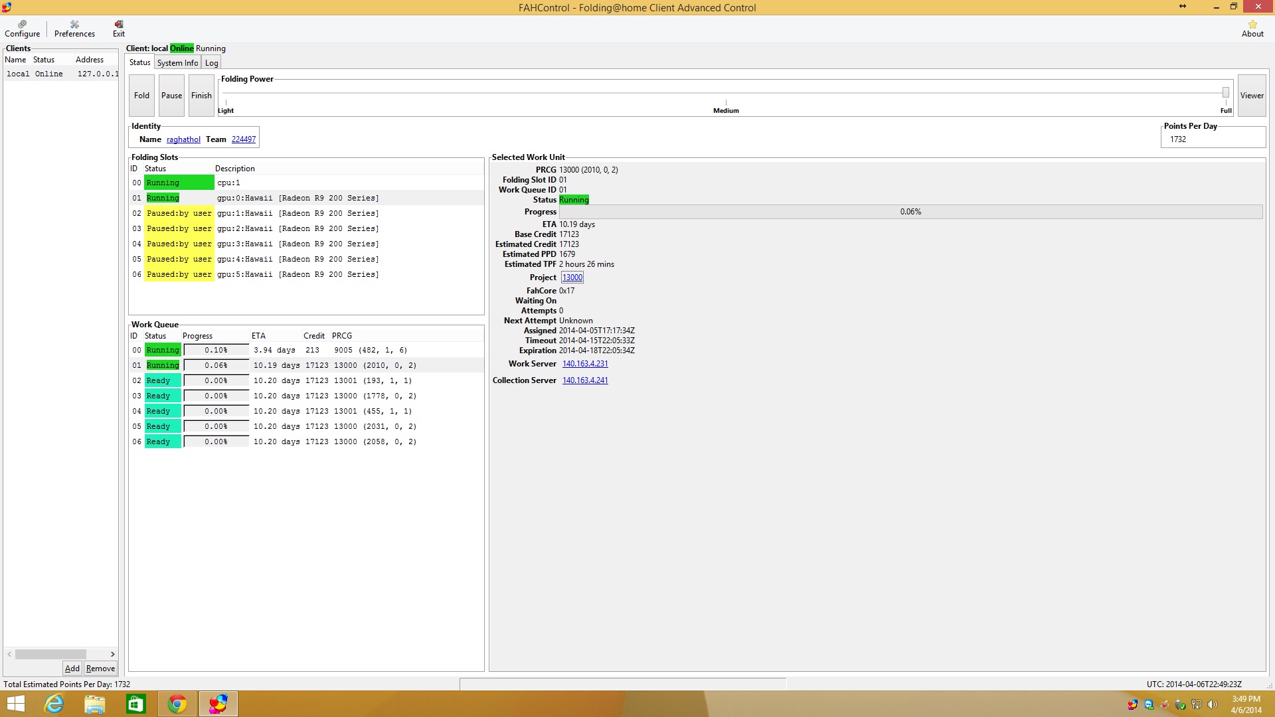Open project 13000 link
1275x717 pixels.
click(572, 278)
